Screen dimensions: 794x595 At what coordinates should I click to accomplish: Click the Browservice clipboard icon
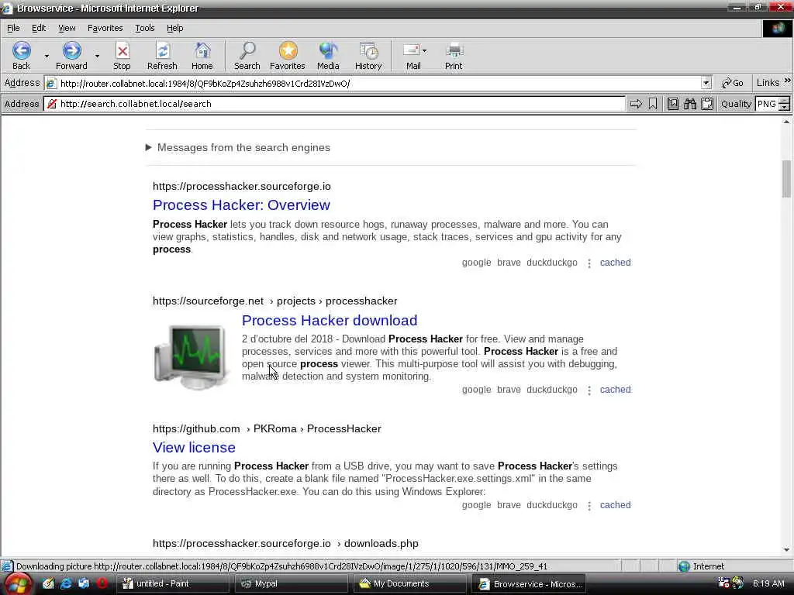(707, 104)
